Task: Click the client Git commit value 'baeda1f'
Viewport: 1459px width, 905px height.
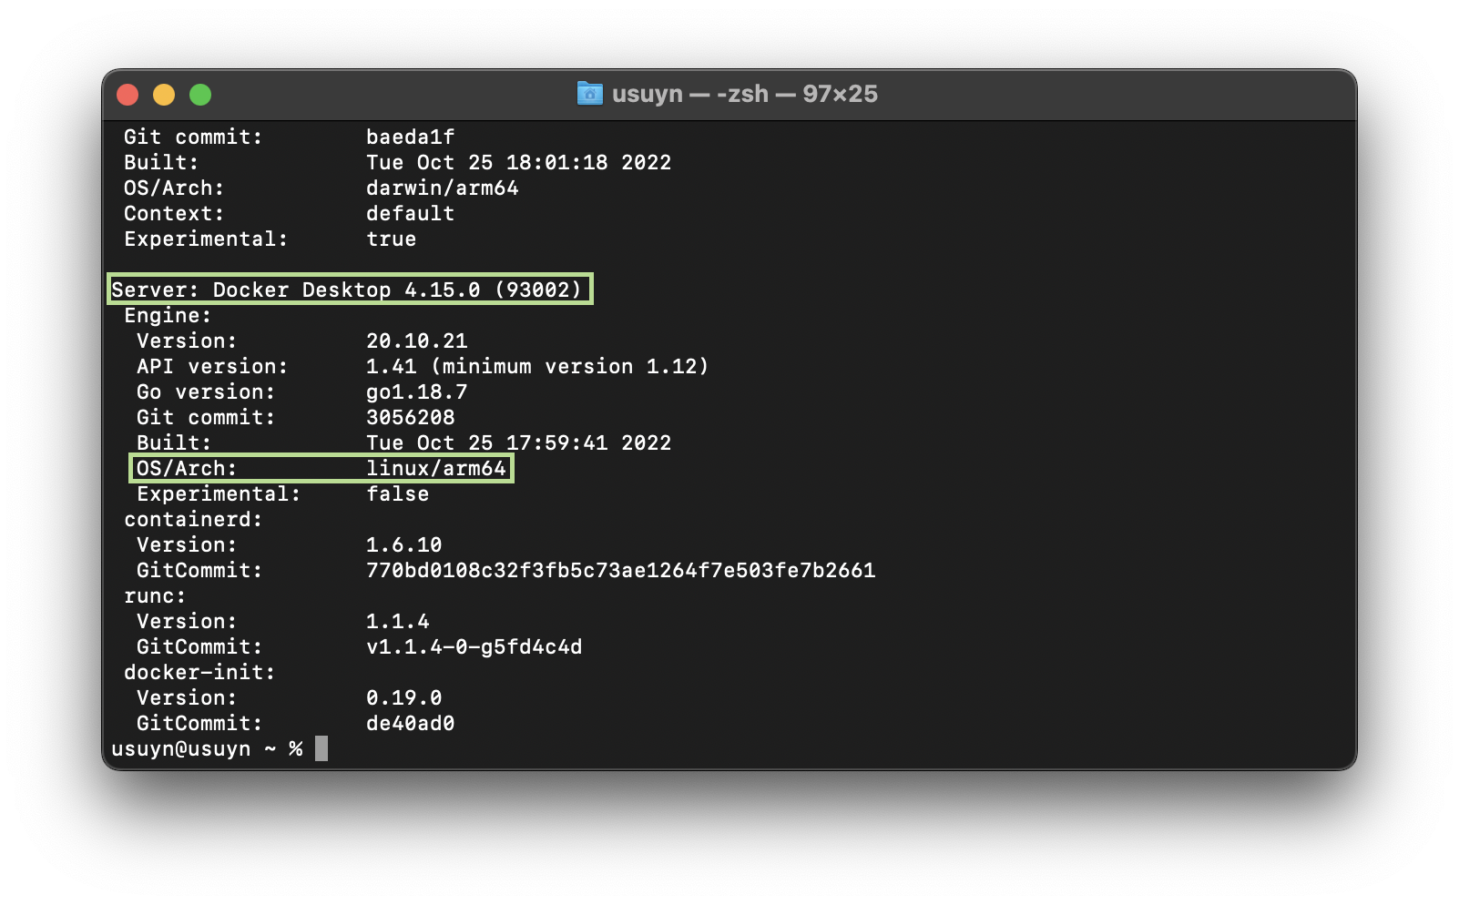Action: point(410,137)
